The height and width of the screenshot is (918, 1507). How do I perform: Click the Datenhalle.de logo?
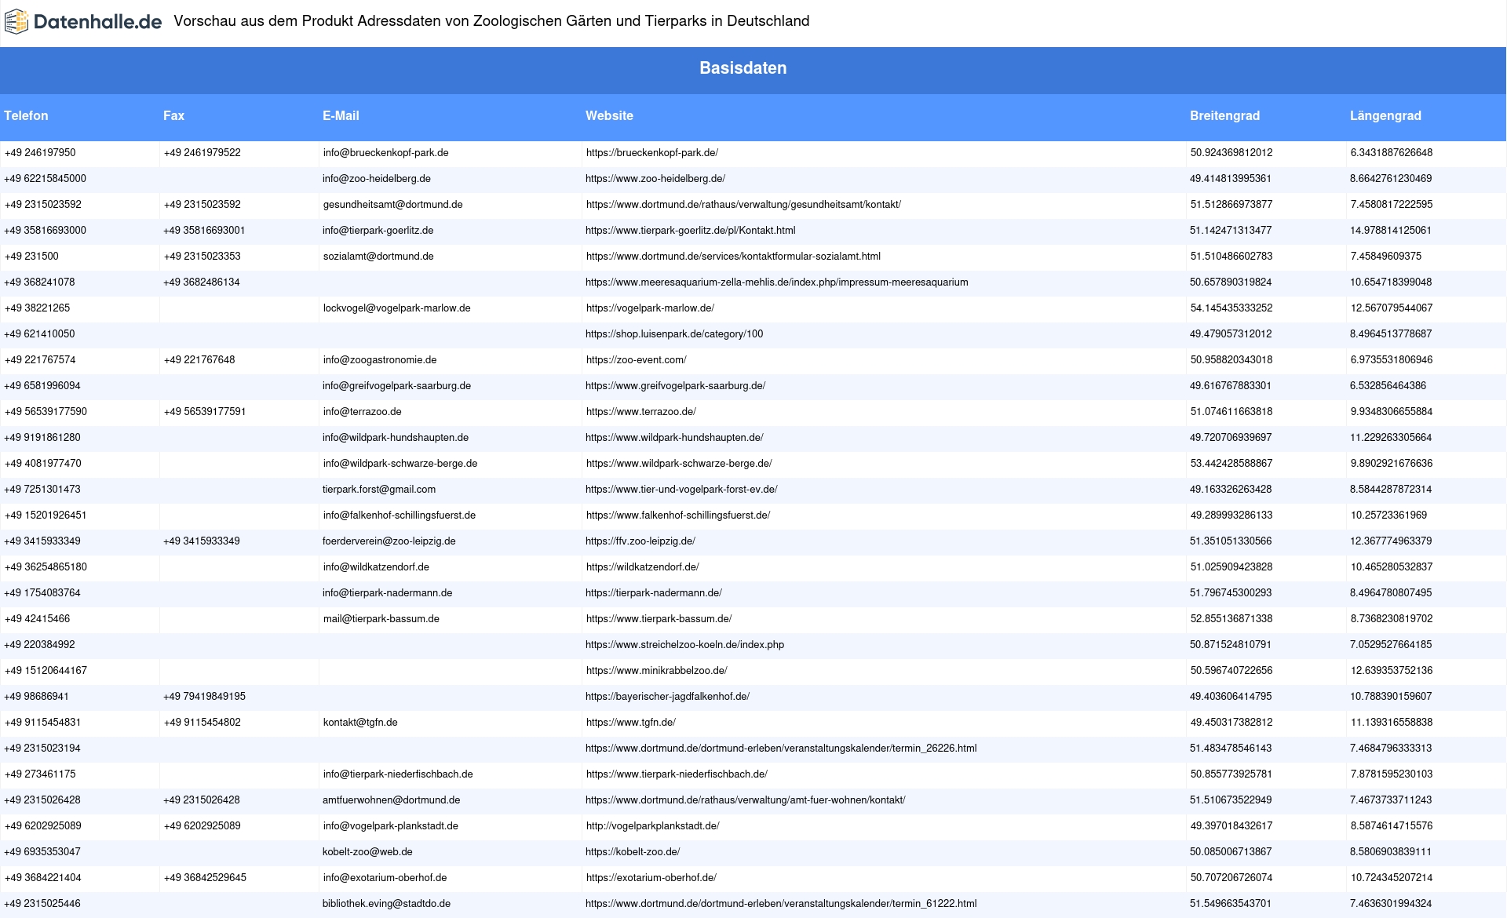83,22
